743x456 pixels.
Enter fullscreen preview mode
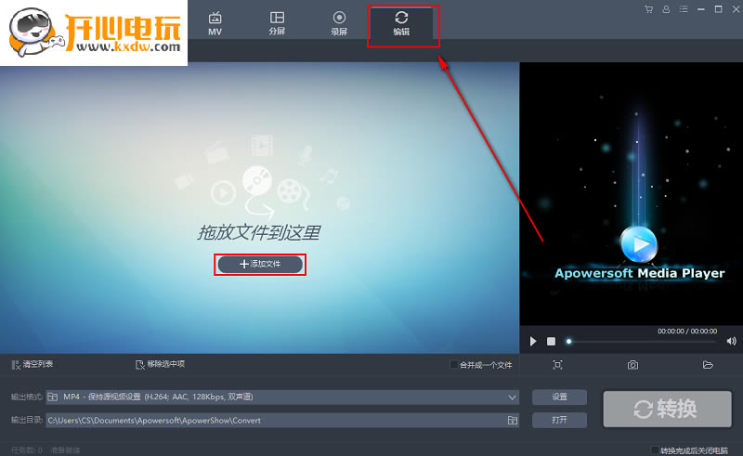click(x=557, y=365)
